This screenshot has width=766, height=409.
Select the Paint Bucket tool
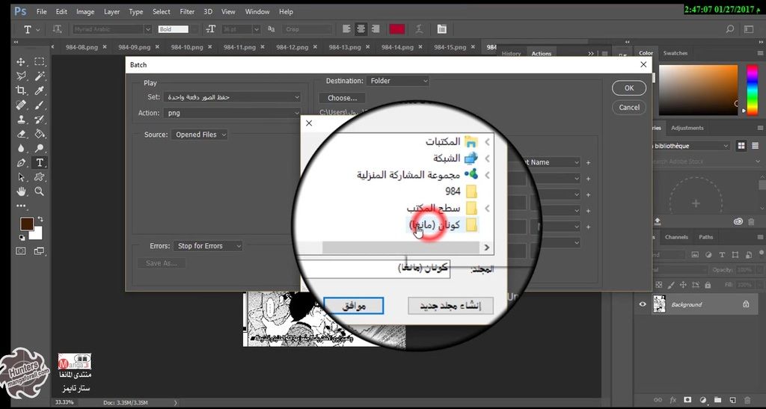coord(40,134)
